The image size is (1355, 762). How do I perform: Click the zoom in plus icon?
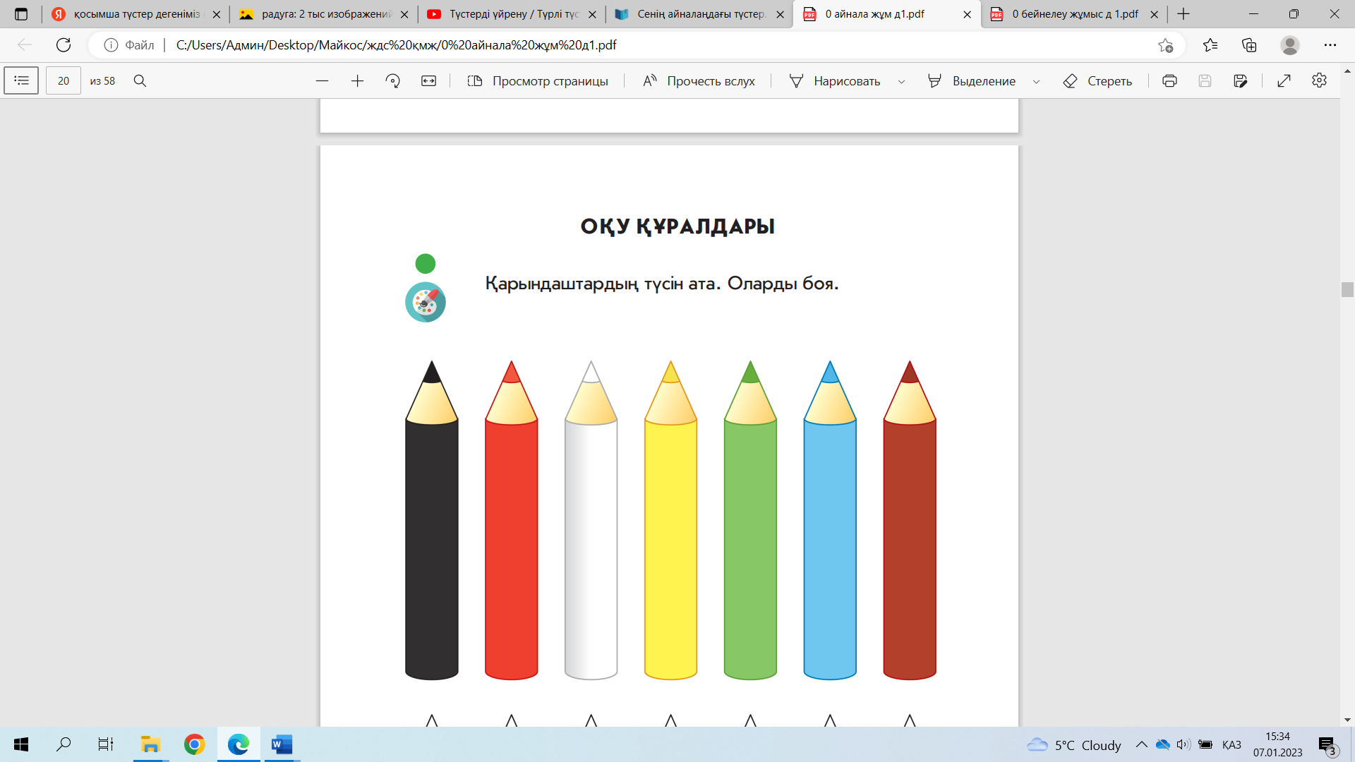[357, 81]
